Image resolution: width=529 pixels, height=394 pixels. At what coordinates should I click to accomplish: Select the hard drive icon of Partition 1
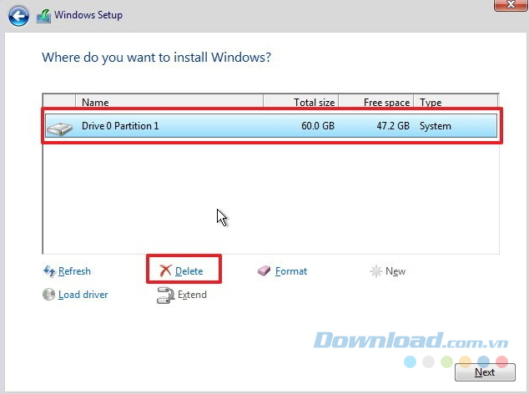(x=60, y=129)
